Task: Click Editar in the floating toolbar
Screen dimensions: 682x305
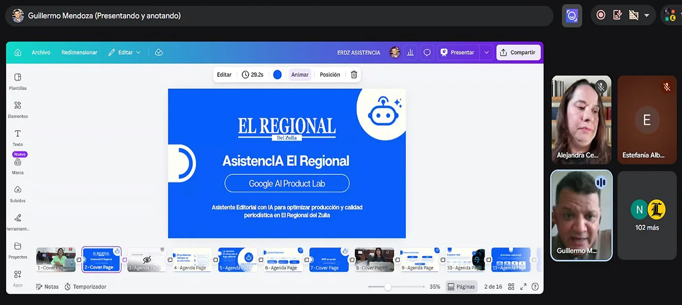Action: [224, 75]
